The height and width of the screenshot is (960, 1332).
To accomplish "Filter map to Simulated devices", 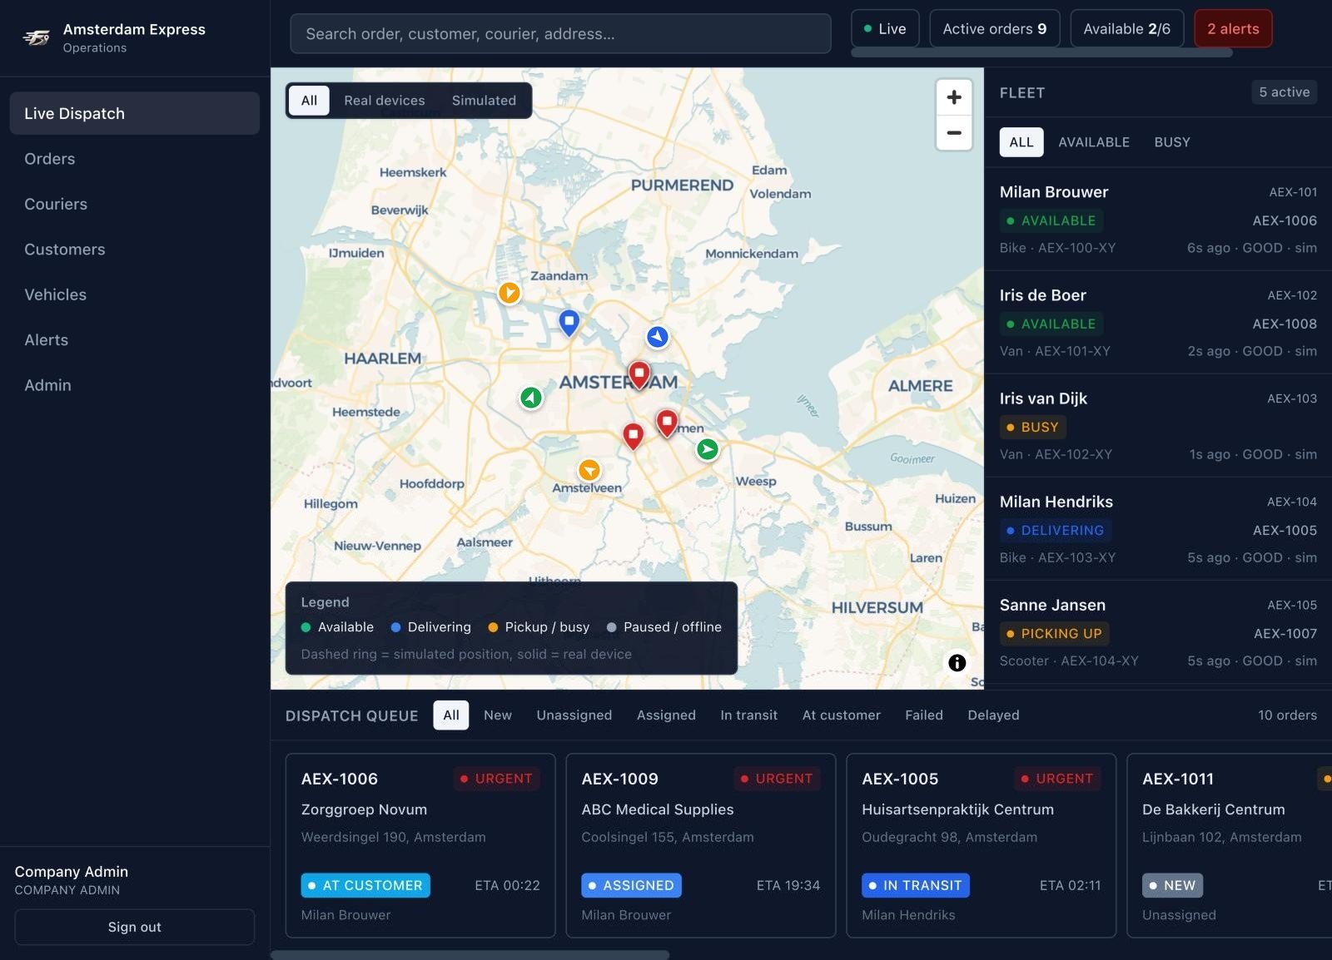I will 484,101.
